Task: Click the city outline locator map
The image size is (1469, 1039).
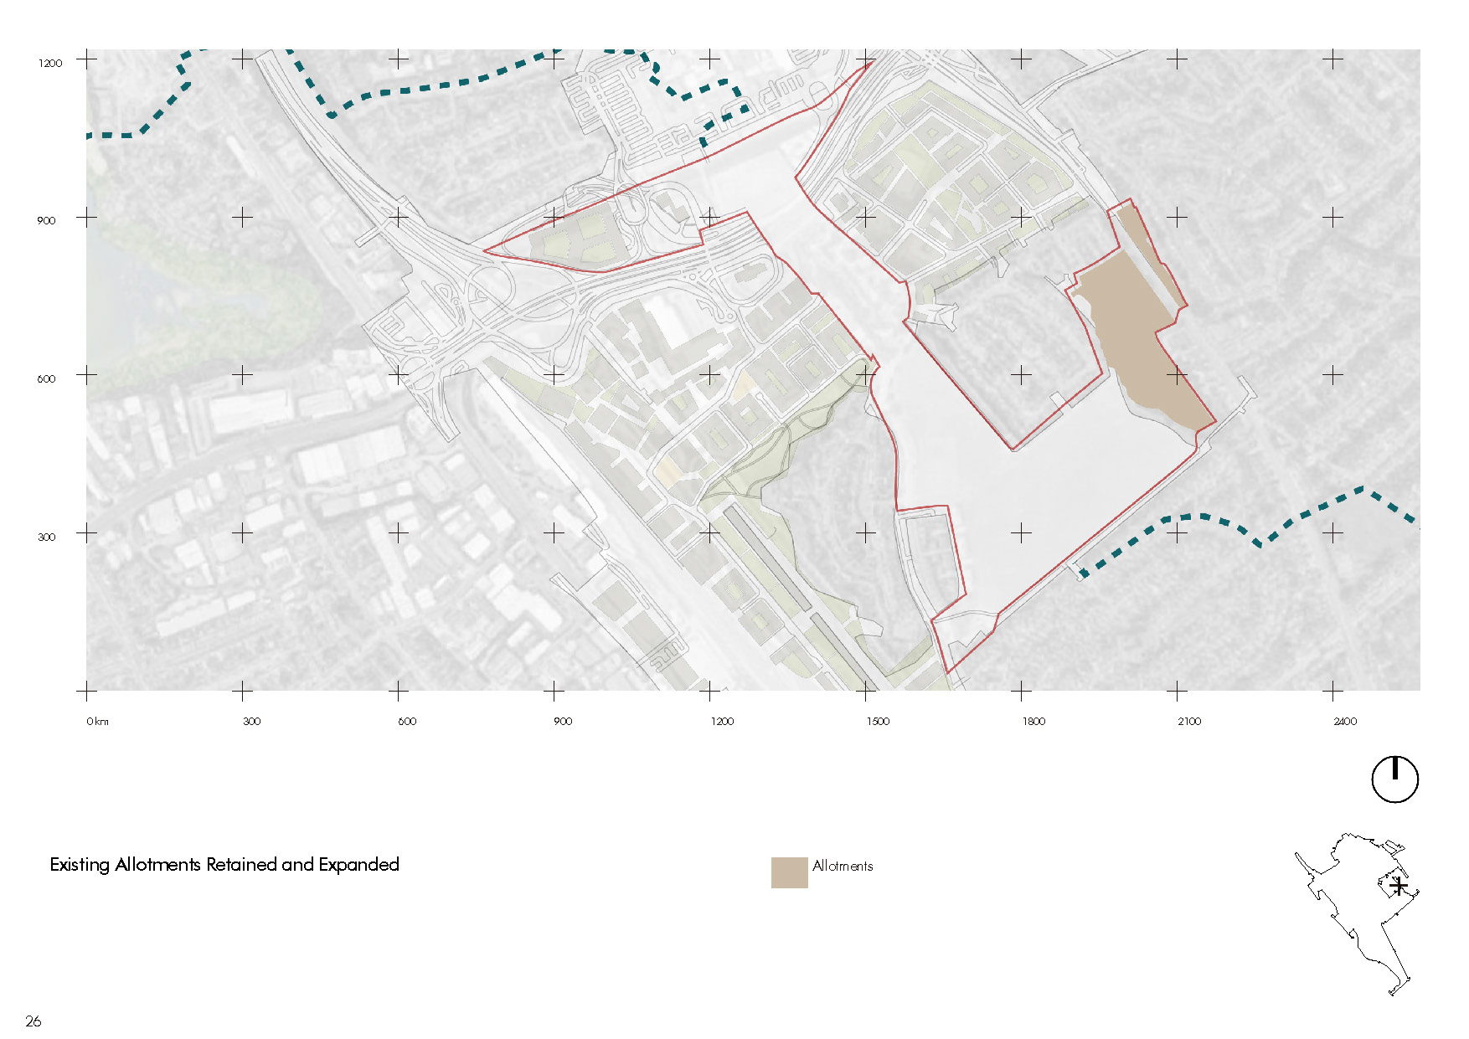Action: point(1356,914)
